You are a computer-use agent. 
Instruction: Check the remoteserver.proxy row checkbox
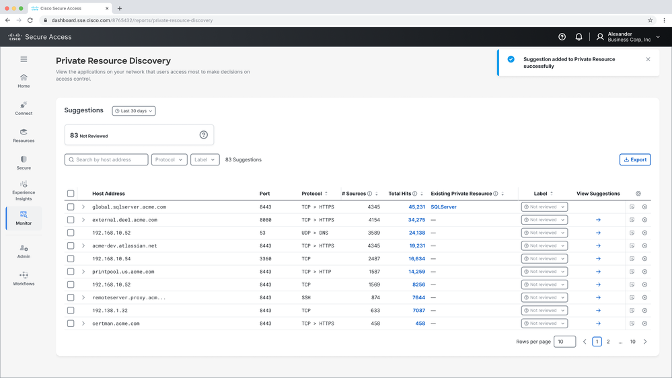point(71,297)
